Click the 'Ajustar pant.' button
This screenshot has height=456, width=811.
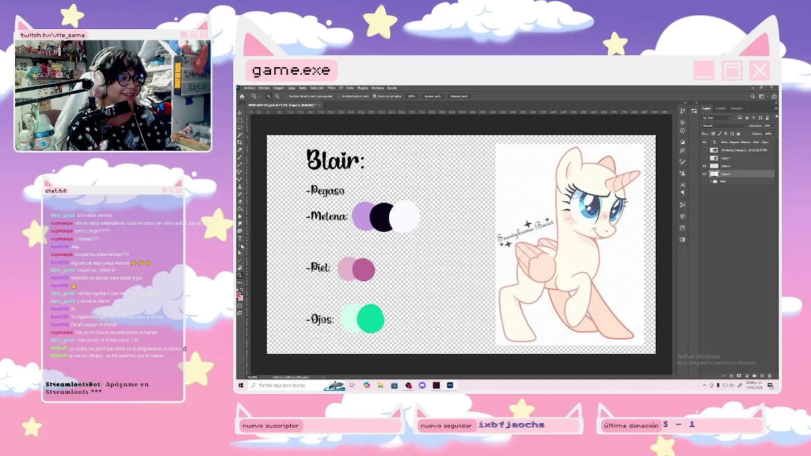[x=433, y=96]
